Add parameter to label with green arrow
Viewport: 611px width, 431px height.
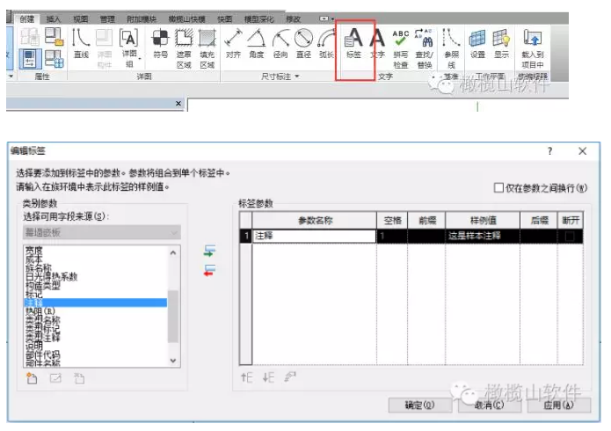click(209, 251)
